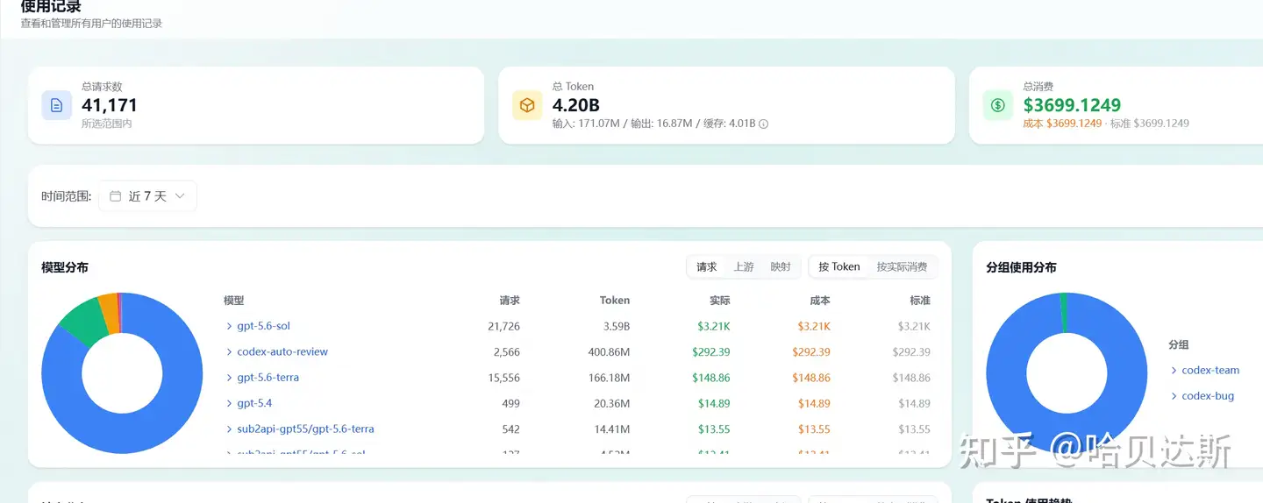Open the gpt-5.6-sol model link
Image resolution: width=1263 pixels, height=503 pixels.
coord(263,326)
